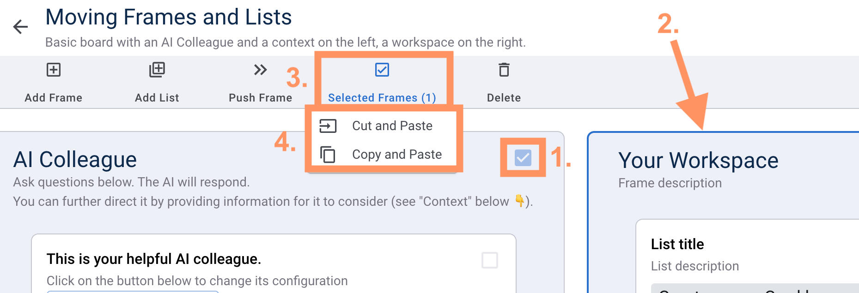Click the Selected Frames checkbox icon

point(382,70)
